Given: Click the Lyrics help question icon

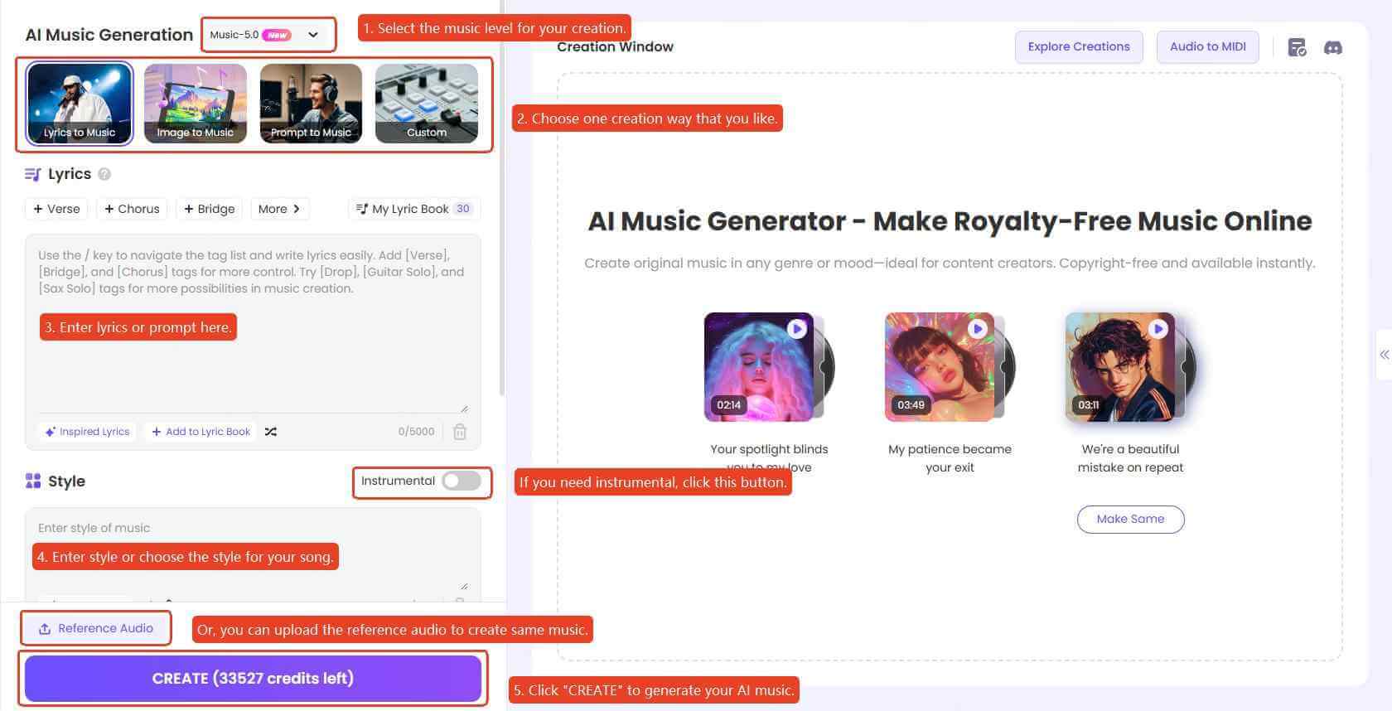Looking at the screenshot, I should (104, 174).
